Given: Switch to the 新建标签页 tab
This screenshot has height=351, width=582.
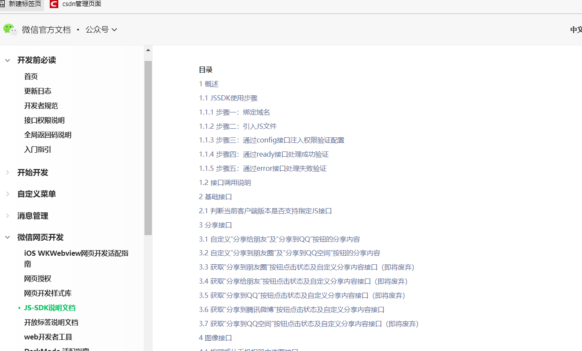Looking at the screenshot, I should point(25,4).
